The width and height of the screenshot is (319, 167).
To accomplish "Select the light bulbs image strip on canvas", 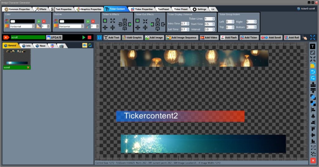I will point(194,58).
